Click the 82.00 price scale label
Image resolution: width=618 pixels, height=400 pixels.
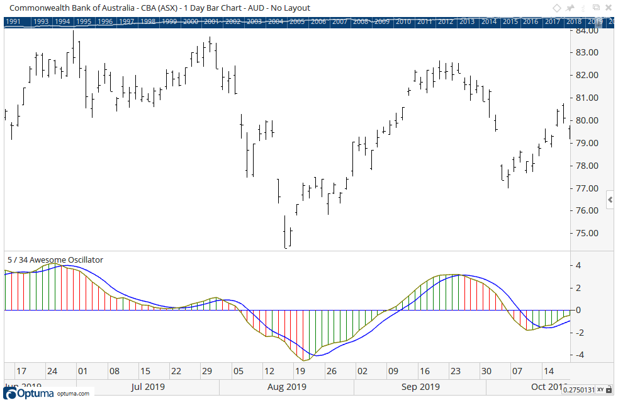click(587, 75)
